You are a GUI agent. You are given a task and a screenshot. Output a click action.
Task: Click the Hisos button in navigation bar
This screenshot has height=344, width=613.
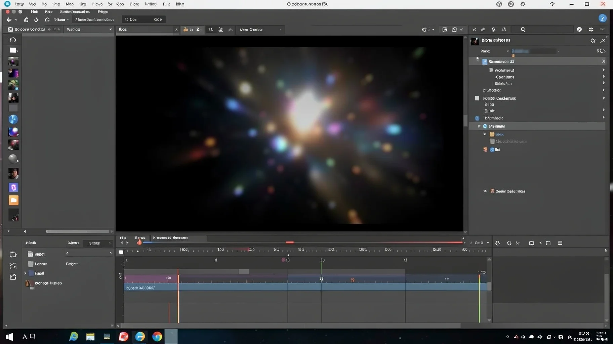point(61,19)
